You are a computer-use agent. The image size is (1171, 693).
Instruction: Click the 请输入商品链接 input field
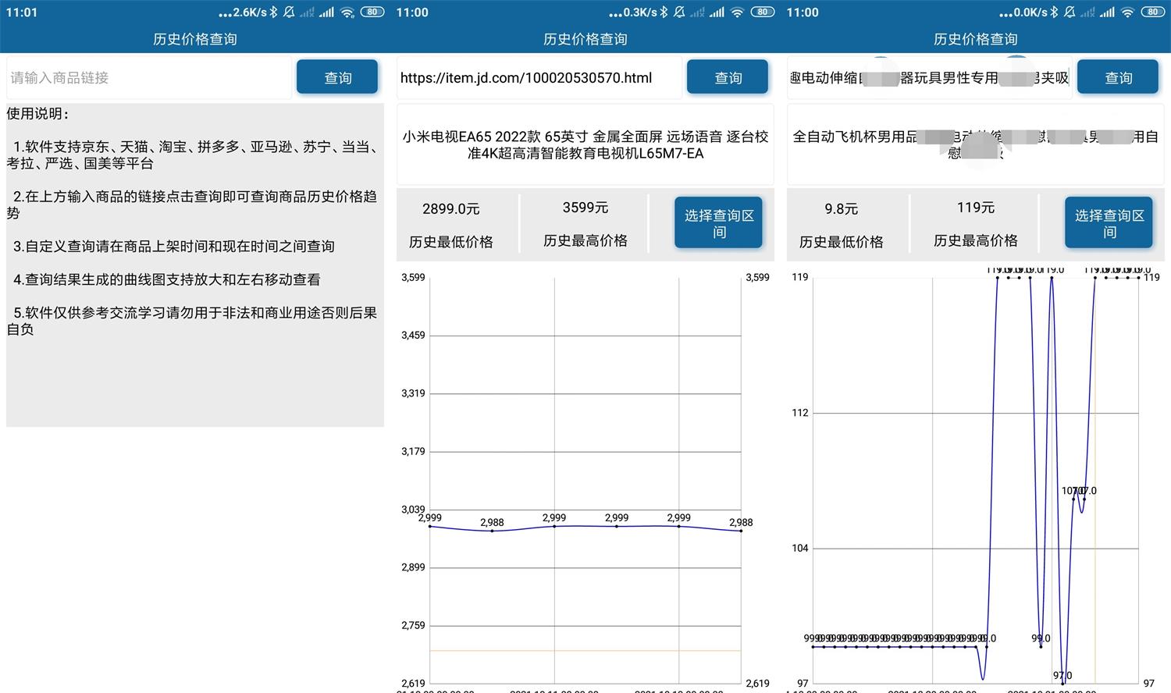click(148, 77)
